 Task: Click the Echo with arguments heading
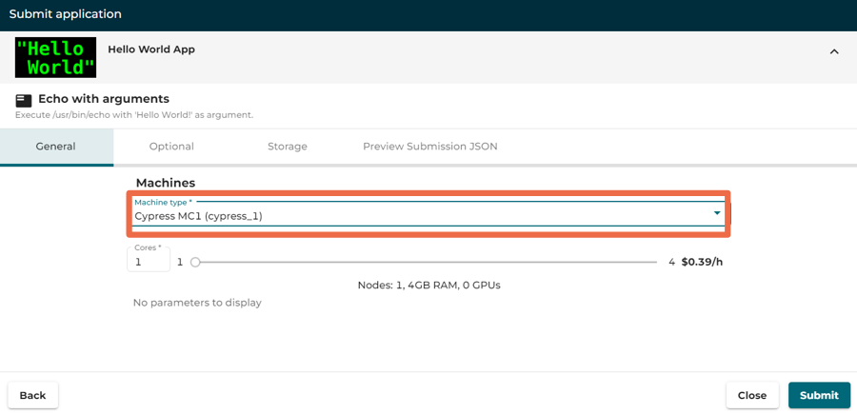click(x=104, y=99)
